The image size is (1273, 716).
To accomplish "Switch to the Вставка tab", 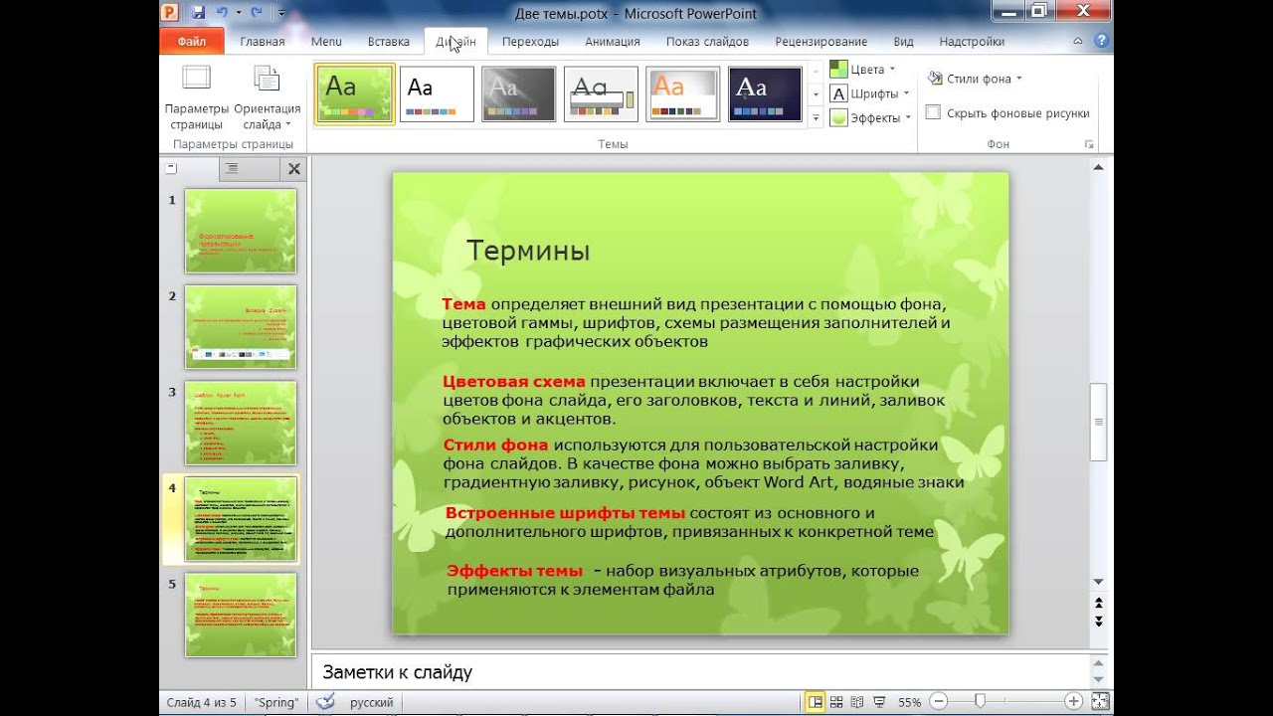I will pos(389,42).
